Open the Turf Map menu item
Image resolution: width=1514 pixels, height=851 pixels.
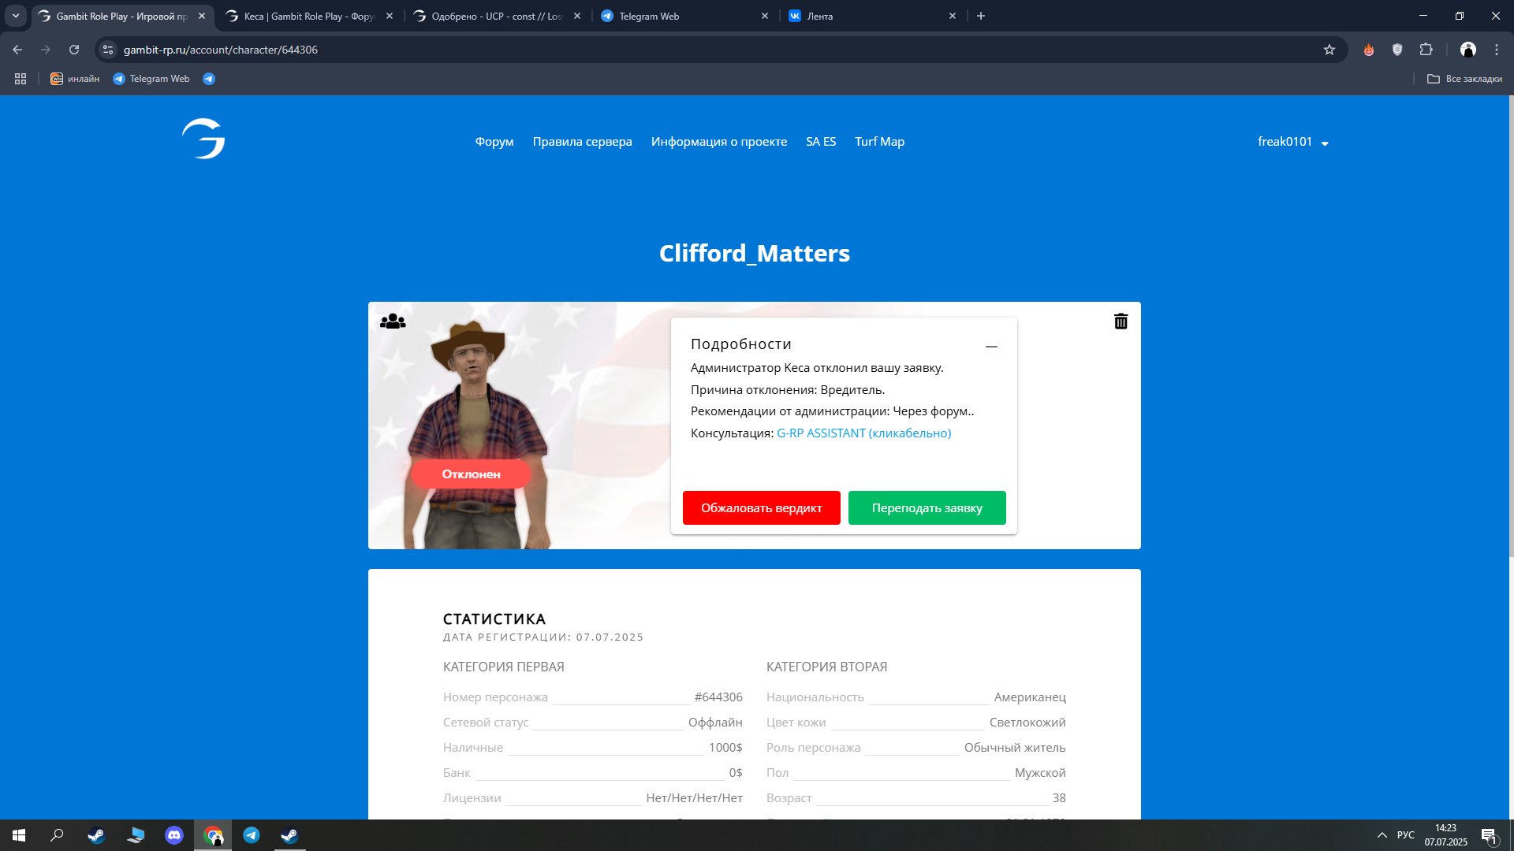pyautogui.click(x=879, y=142)
